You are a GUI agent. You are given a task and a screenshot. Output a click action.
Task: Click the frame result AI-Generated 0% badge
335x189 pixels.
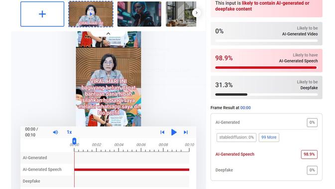pyautogui.click(x=312, y=123)
